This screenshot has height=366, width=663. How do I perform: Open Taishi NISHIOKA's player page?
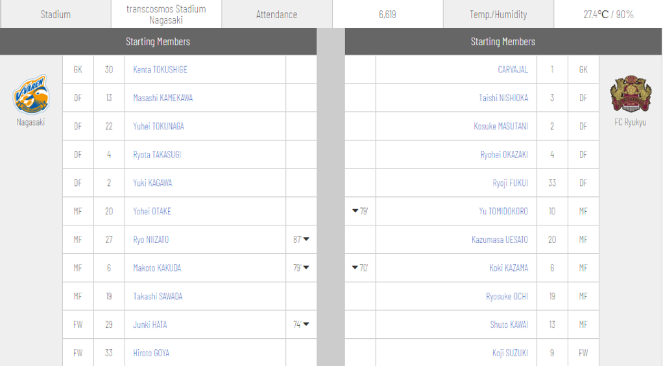(503, 98)
